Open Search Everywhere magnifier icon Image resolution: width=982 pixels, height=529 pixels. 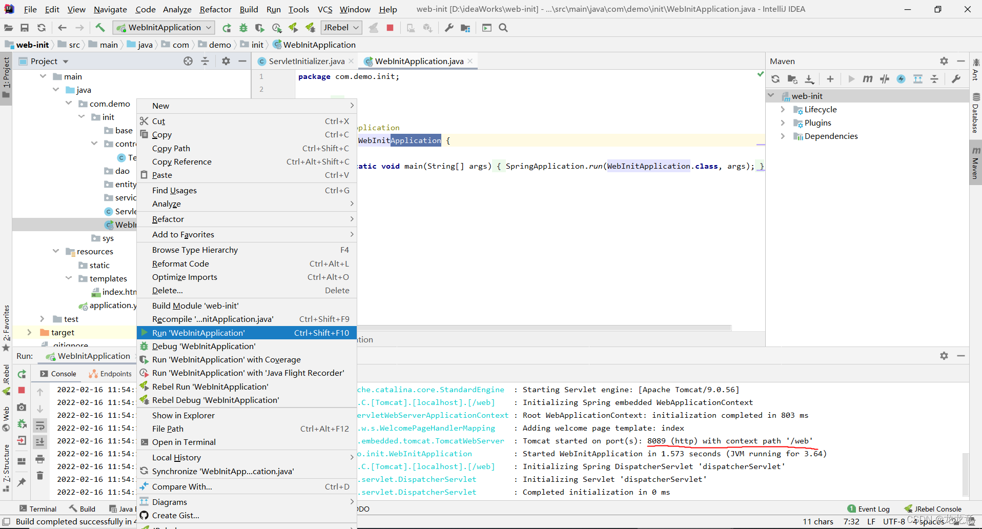pos(503,28)
